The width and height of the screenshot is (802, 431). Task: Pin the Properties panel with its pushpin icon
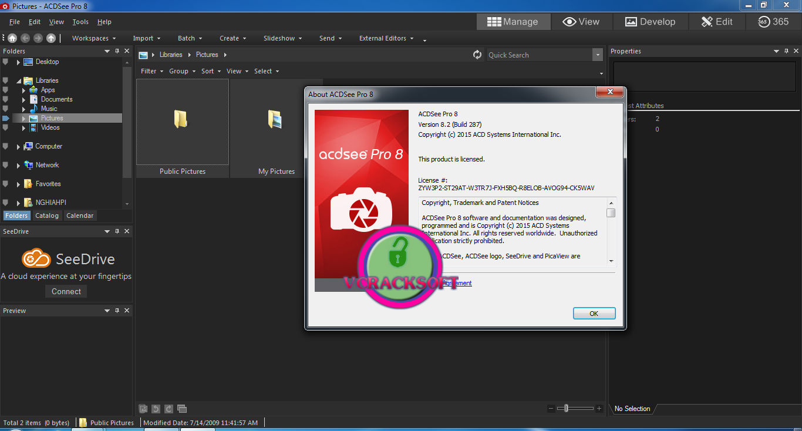pos(787,51)
